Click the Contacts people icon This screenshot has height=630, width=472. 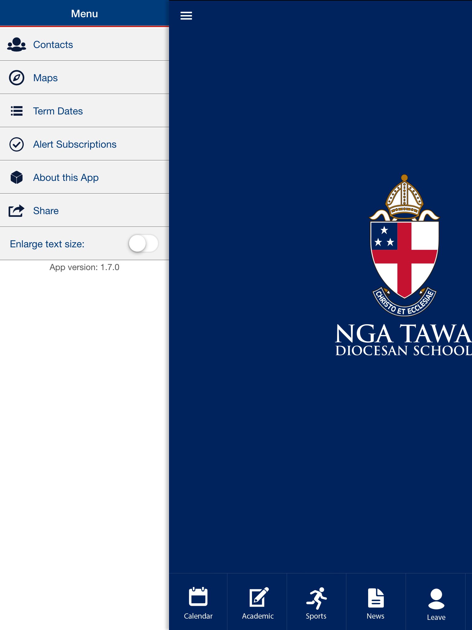click(17, 45)
